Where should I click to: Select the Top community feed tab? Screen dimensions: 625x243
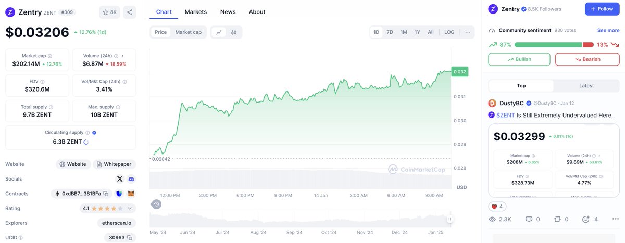(x=521, y=86)
